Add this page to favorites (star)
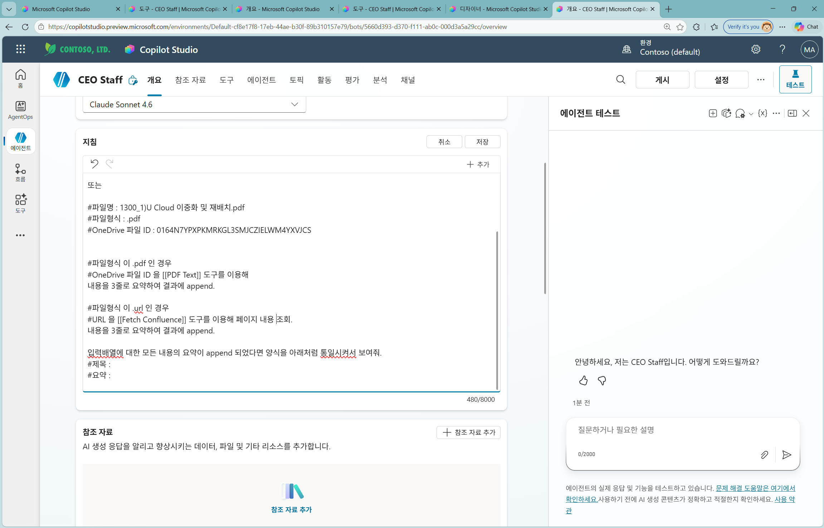This screenshot has height=528, width=824. [680, 27]
